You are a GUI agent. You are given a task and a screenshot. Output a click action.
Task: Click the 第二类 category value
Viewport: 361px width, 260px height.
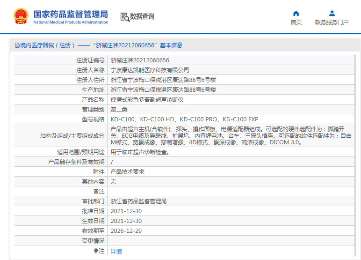pyautogui.click(x=119, y=109)
